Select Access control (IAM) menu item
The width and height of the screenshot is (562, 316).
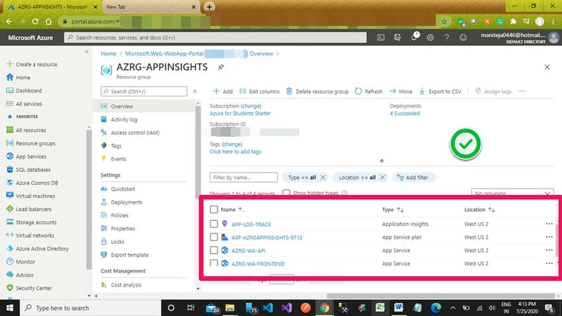(135, 133)
